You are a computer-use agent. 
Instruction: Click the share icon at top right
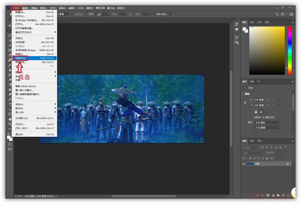point(292,14)
